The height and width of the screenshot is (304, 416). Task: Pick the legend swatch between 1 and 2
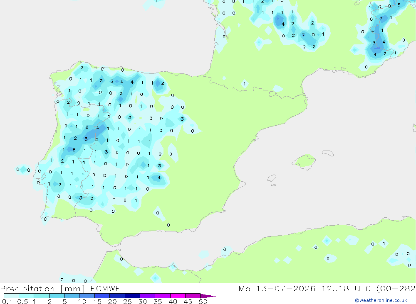coord(42,296)
